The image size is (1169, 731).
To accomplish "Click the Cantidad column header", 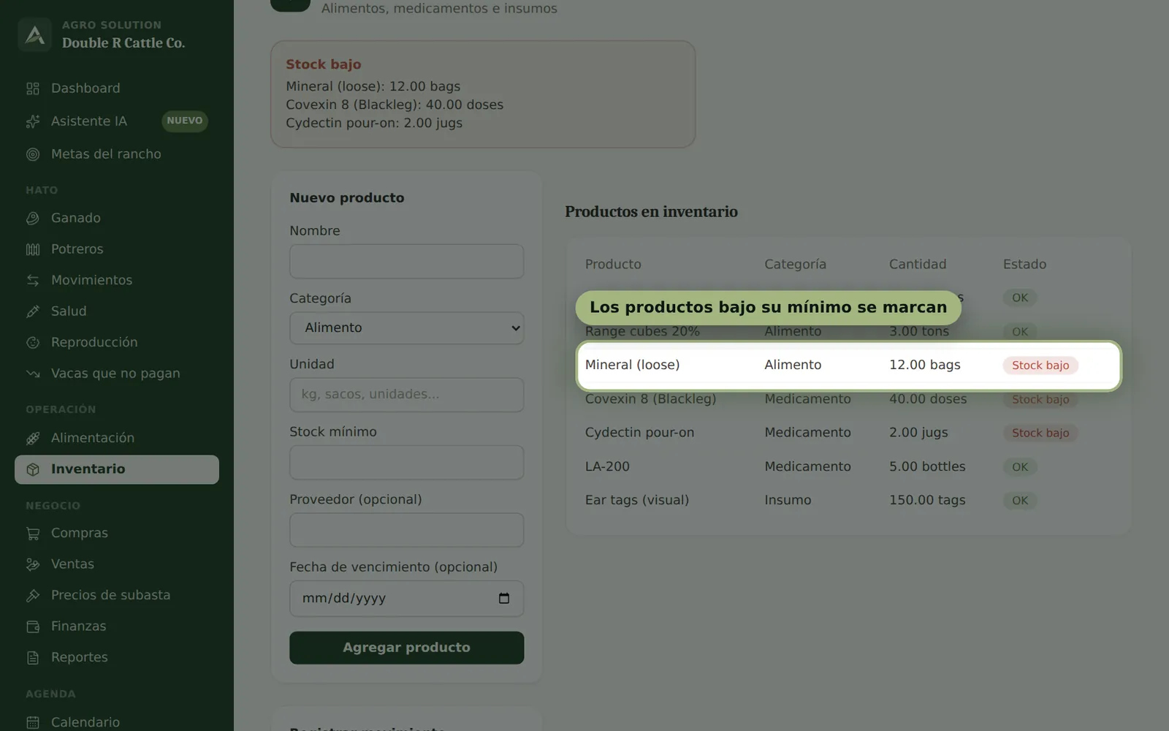I will click(918, 265).
